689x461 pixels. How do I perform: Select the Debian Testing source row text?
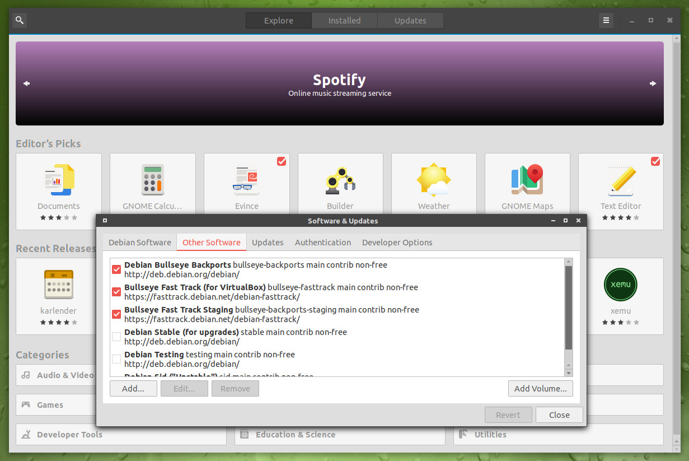click(x=209, y=359)
